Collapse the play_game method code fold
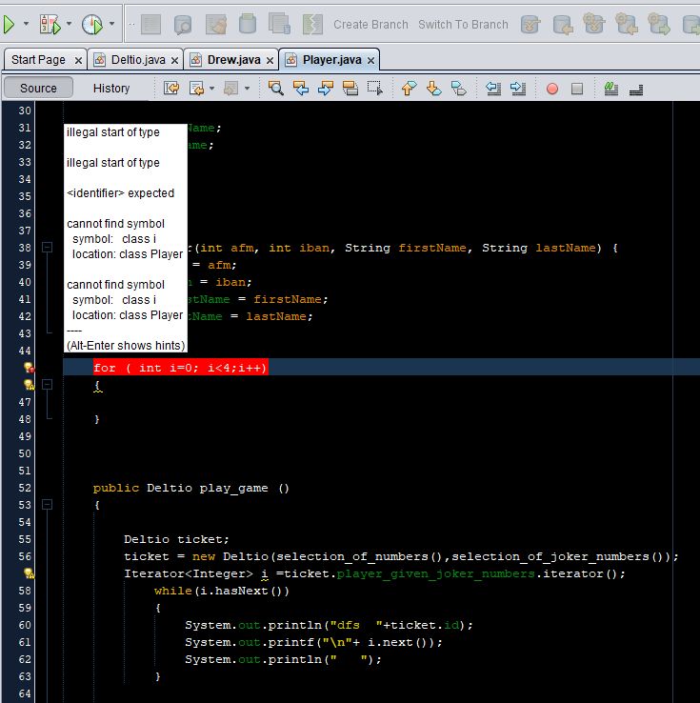Viewport: 700px width, 703px height. (x=47, y=505)
